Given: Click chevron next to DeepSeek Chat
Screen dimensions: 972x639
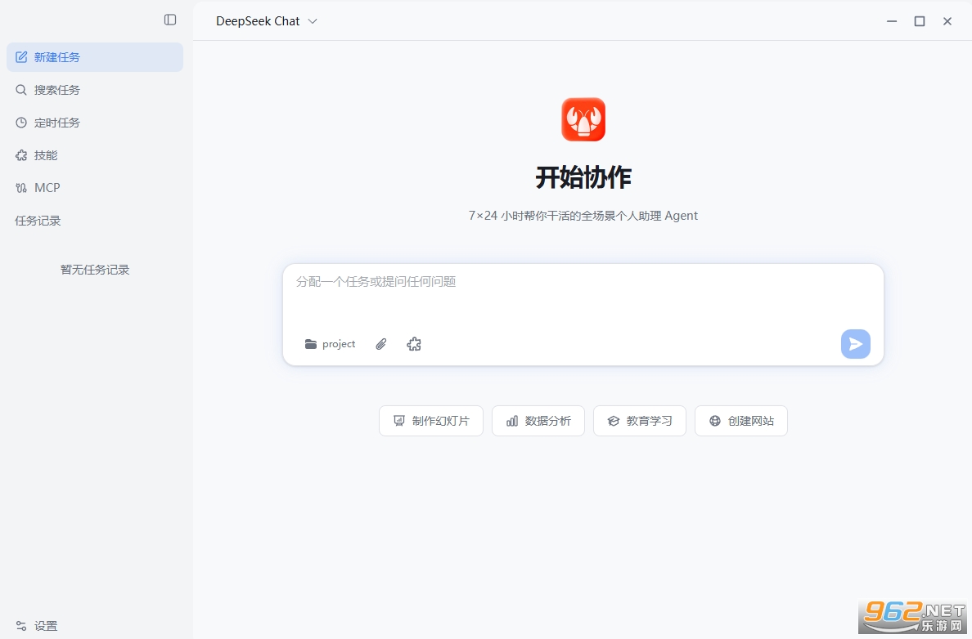Looking at the screenshot, I should 313,21.
